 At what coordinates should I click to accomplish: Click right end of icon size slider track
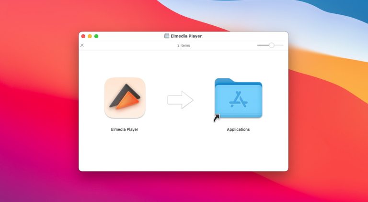tap(282, 45)
